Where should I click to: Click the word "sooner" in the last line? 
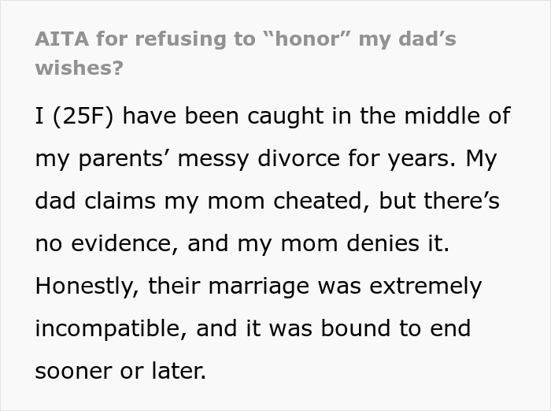(73, 372)
